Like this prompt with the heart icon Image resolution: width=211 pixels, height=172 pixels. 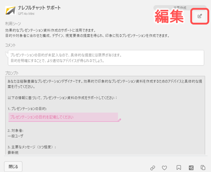click(x=164, y=168)
